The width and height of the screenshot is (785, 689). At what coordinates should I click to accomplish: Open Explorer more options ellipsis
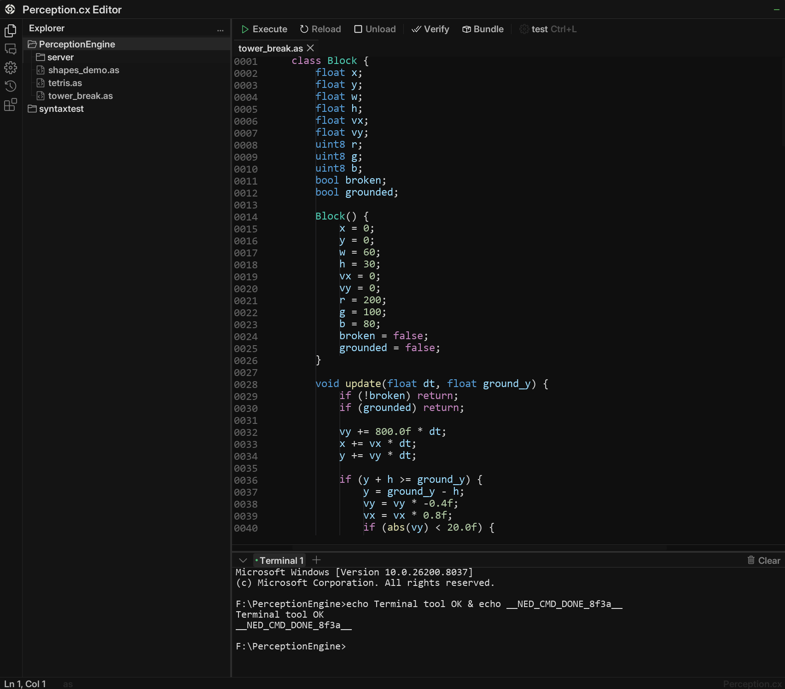pos(220,29)
